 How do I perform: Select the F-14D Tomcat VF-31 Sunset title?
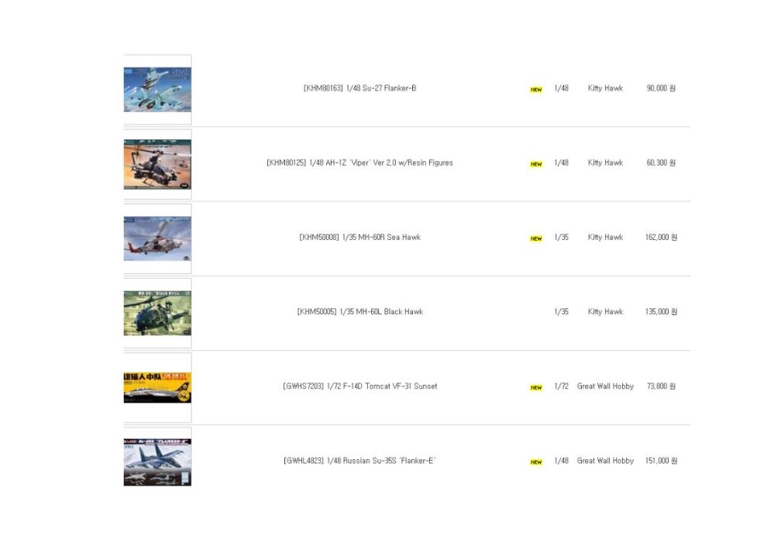click(x=359, y=386)
